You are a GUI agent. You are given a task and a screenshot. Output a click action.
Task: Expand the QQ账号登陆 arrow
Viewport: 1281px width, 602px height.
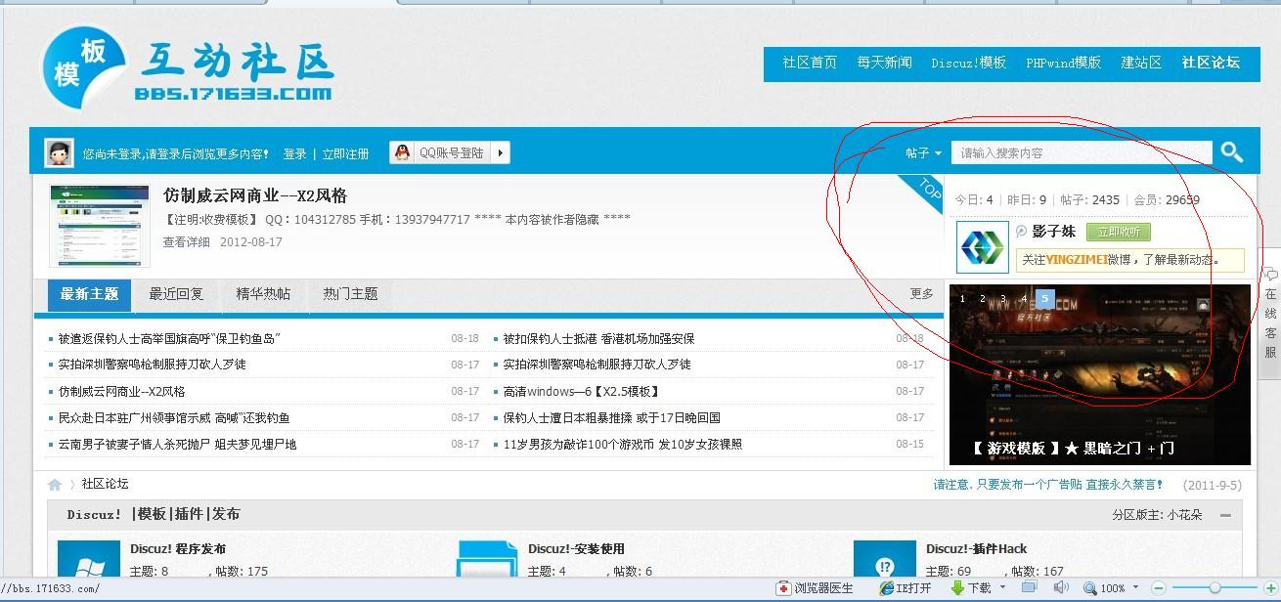[x=500, y=152]
